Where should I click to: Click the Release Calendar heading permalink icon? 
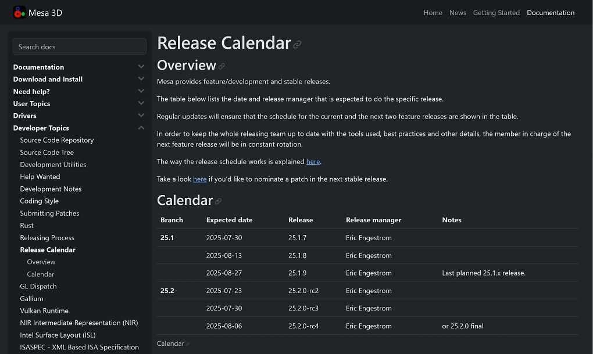pos(297,45)
